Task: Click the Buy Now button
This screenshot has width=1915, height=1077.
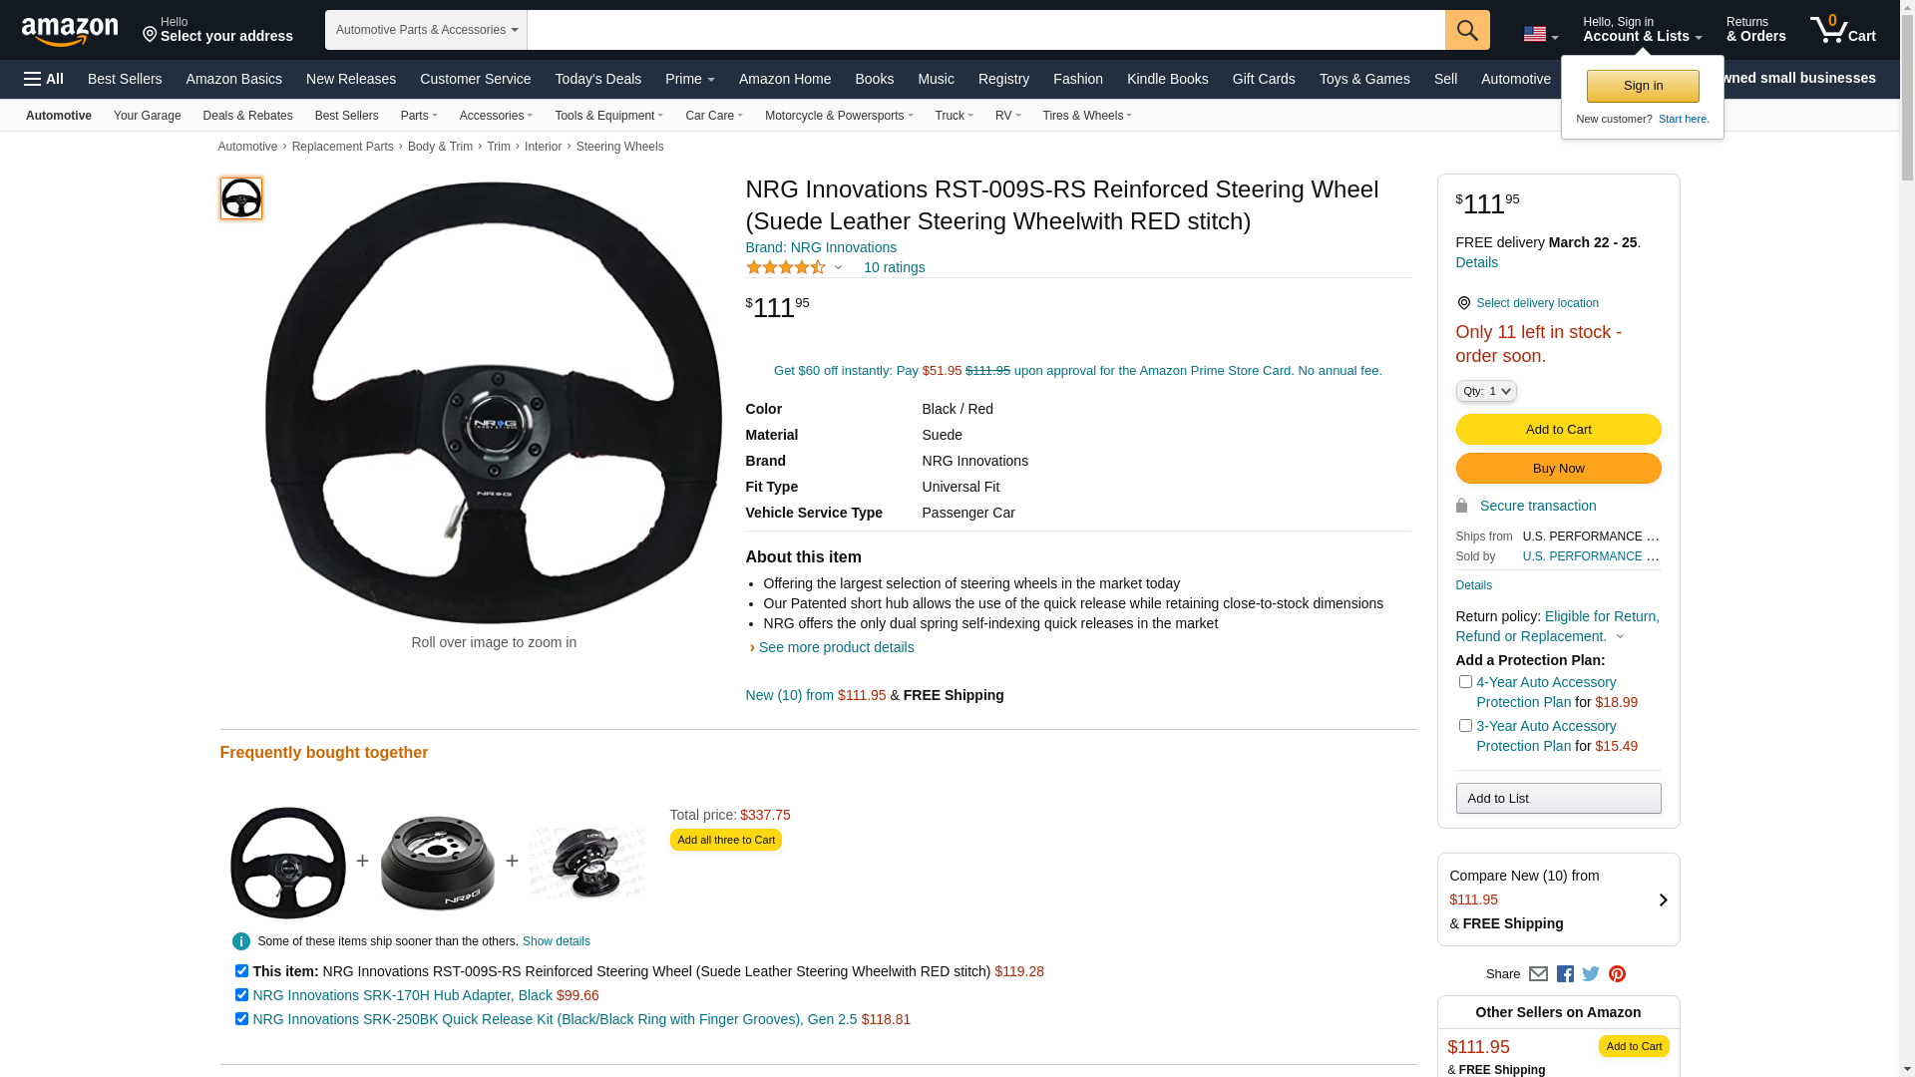Action: (1557, 469)
